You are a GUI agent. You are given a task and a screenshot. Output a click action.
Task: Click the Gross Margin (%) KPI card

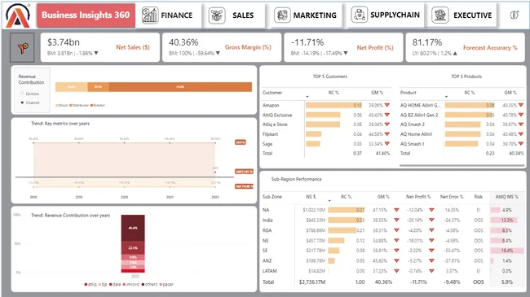click(x=222, y=47)
